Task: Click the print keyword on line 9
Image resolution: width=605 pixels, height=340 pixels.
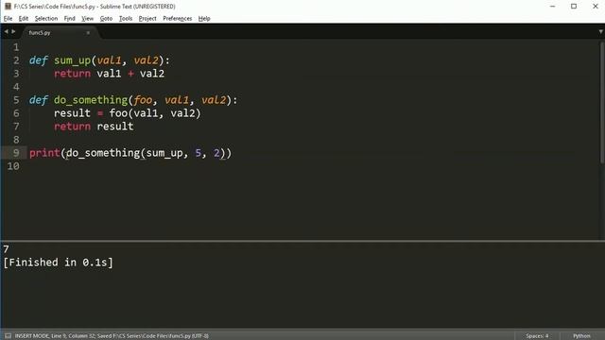Action: [x=44, y=153]
